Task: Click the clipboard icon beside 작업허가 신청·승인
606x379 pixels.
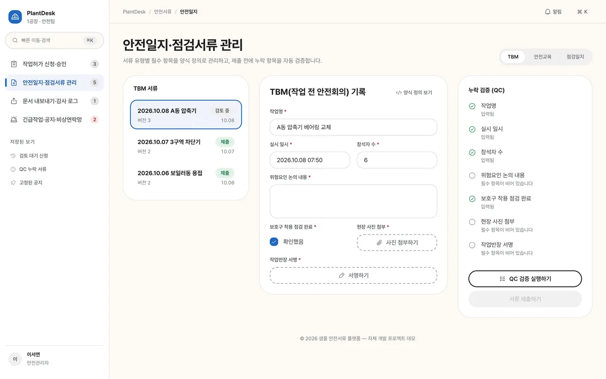Action: [14, 64]
